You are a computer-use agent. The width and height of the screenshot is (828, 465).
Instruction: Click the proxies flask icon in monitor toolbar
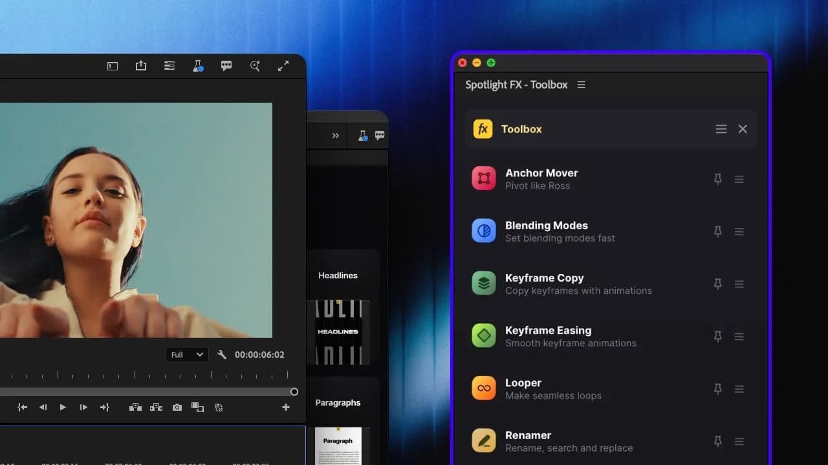(x=198, y=65)
